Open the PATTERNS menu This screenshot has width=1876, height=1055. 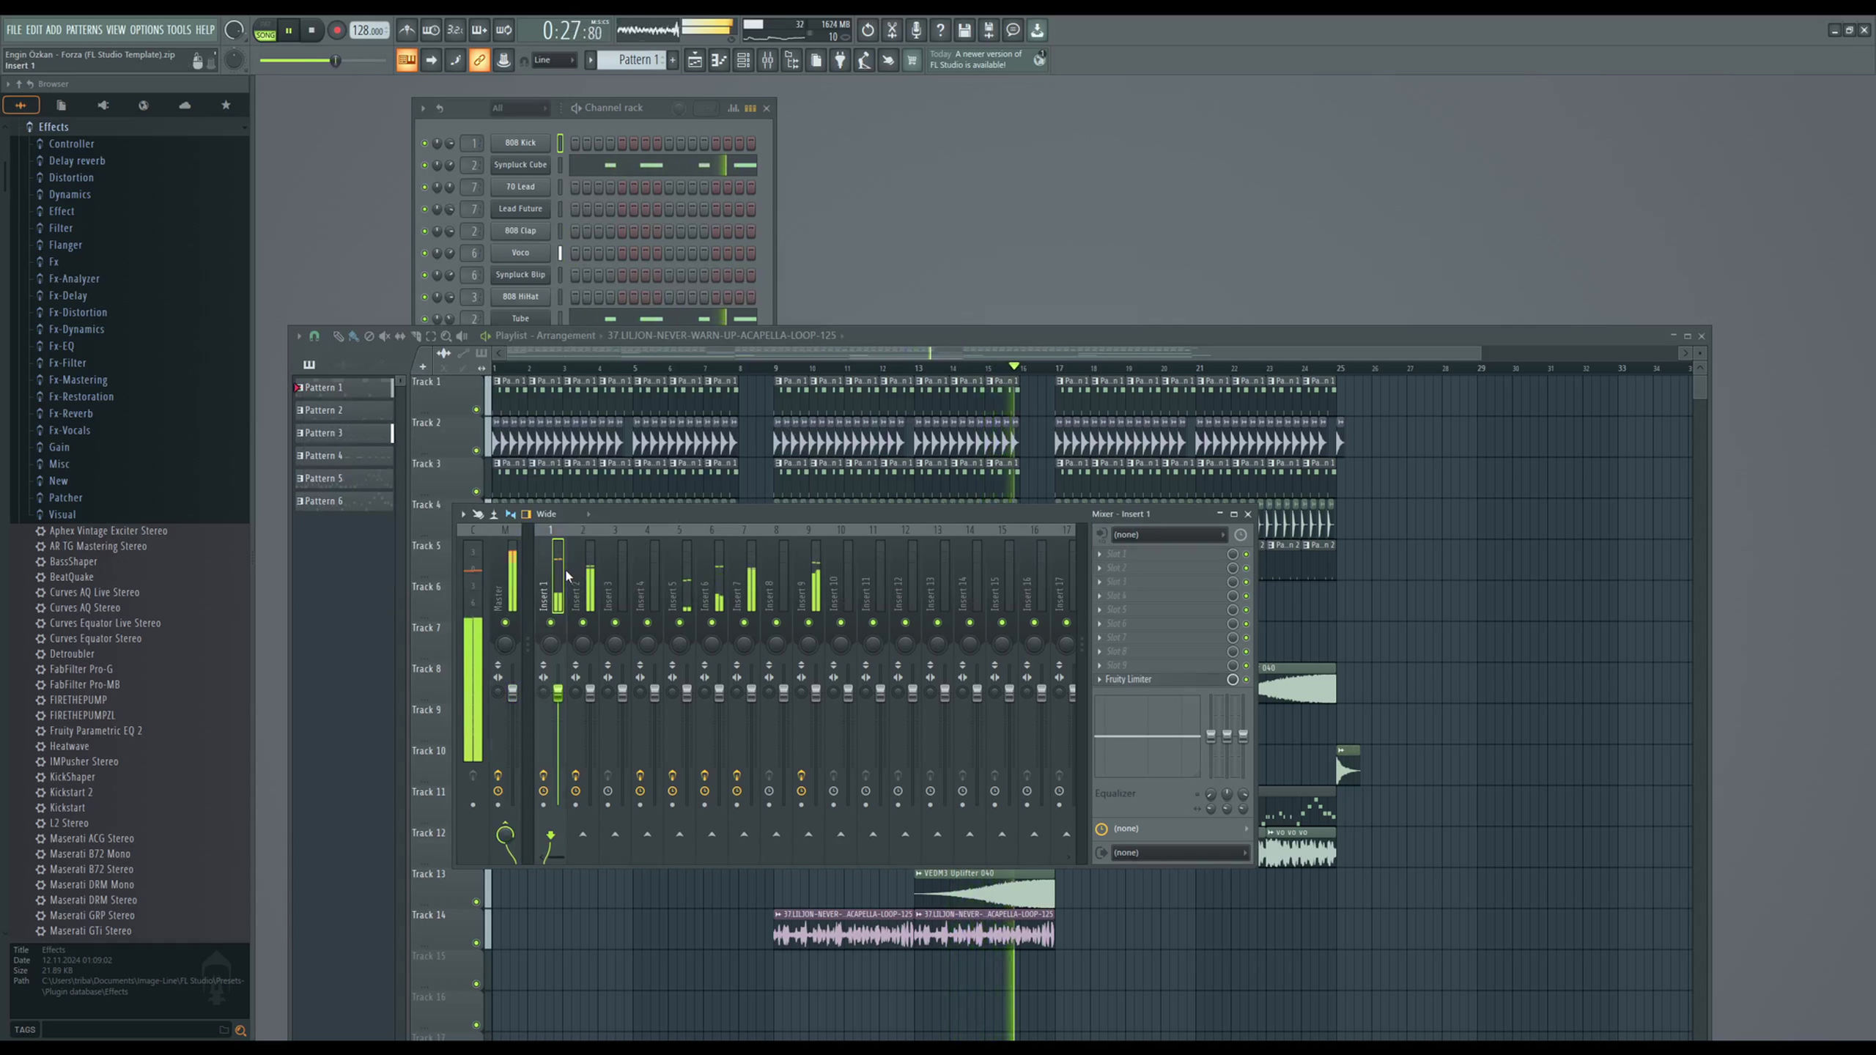pyautogui.click(x=84, y=30)
